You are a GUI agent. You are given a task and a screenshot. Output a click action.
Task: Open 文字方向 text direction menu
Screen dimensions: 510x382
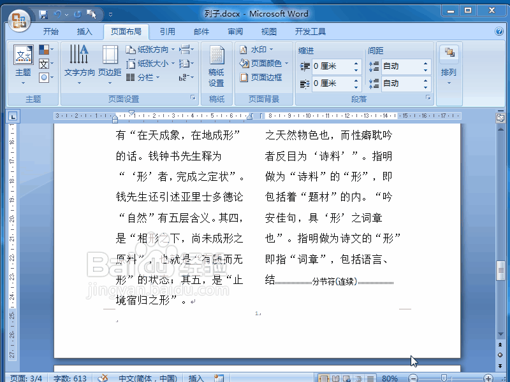click(x=79, y=64)
